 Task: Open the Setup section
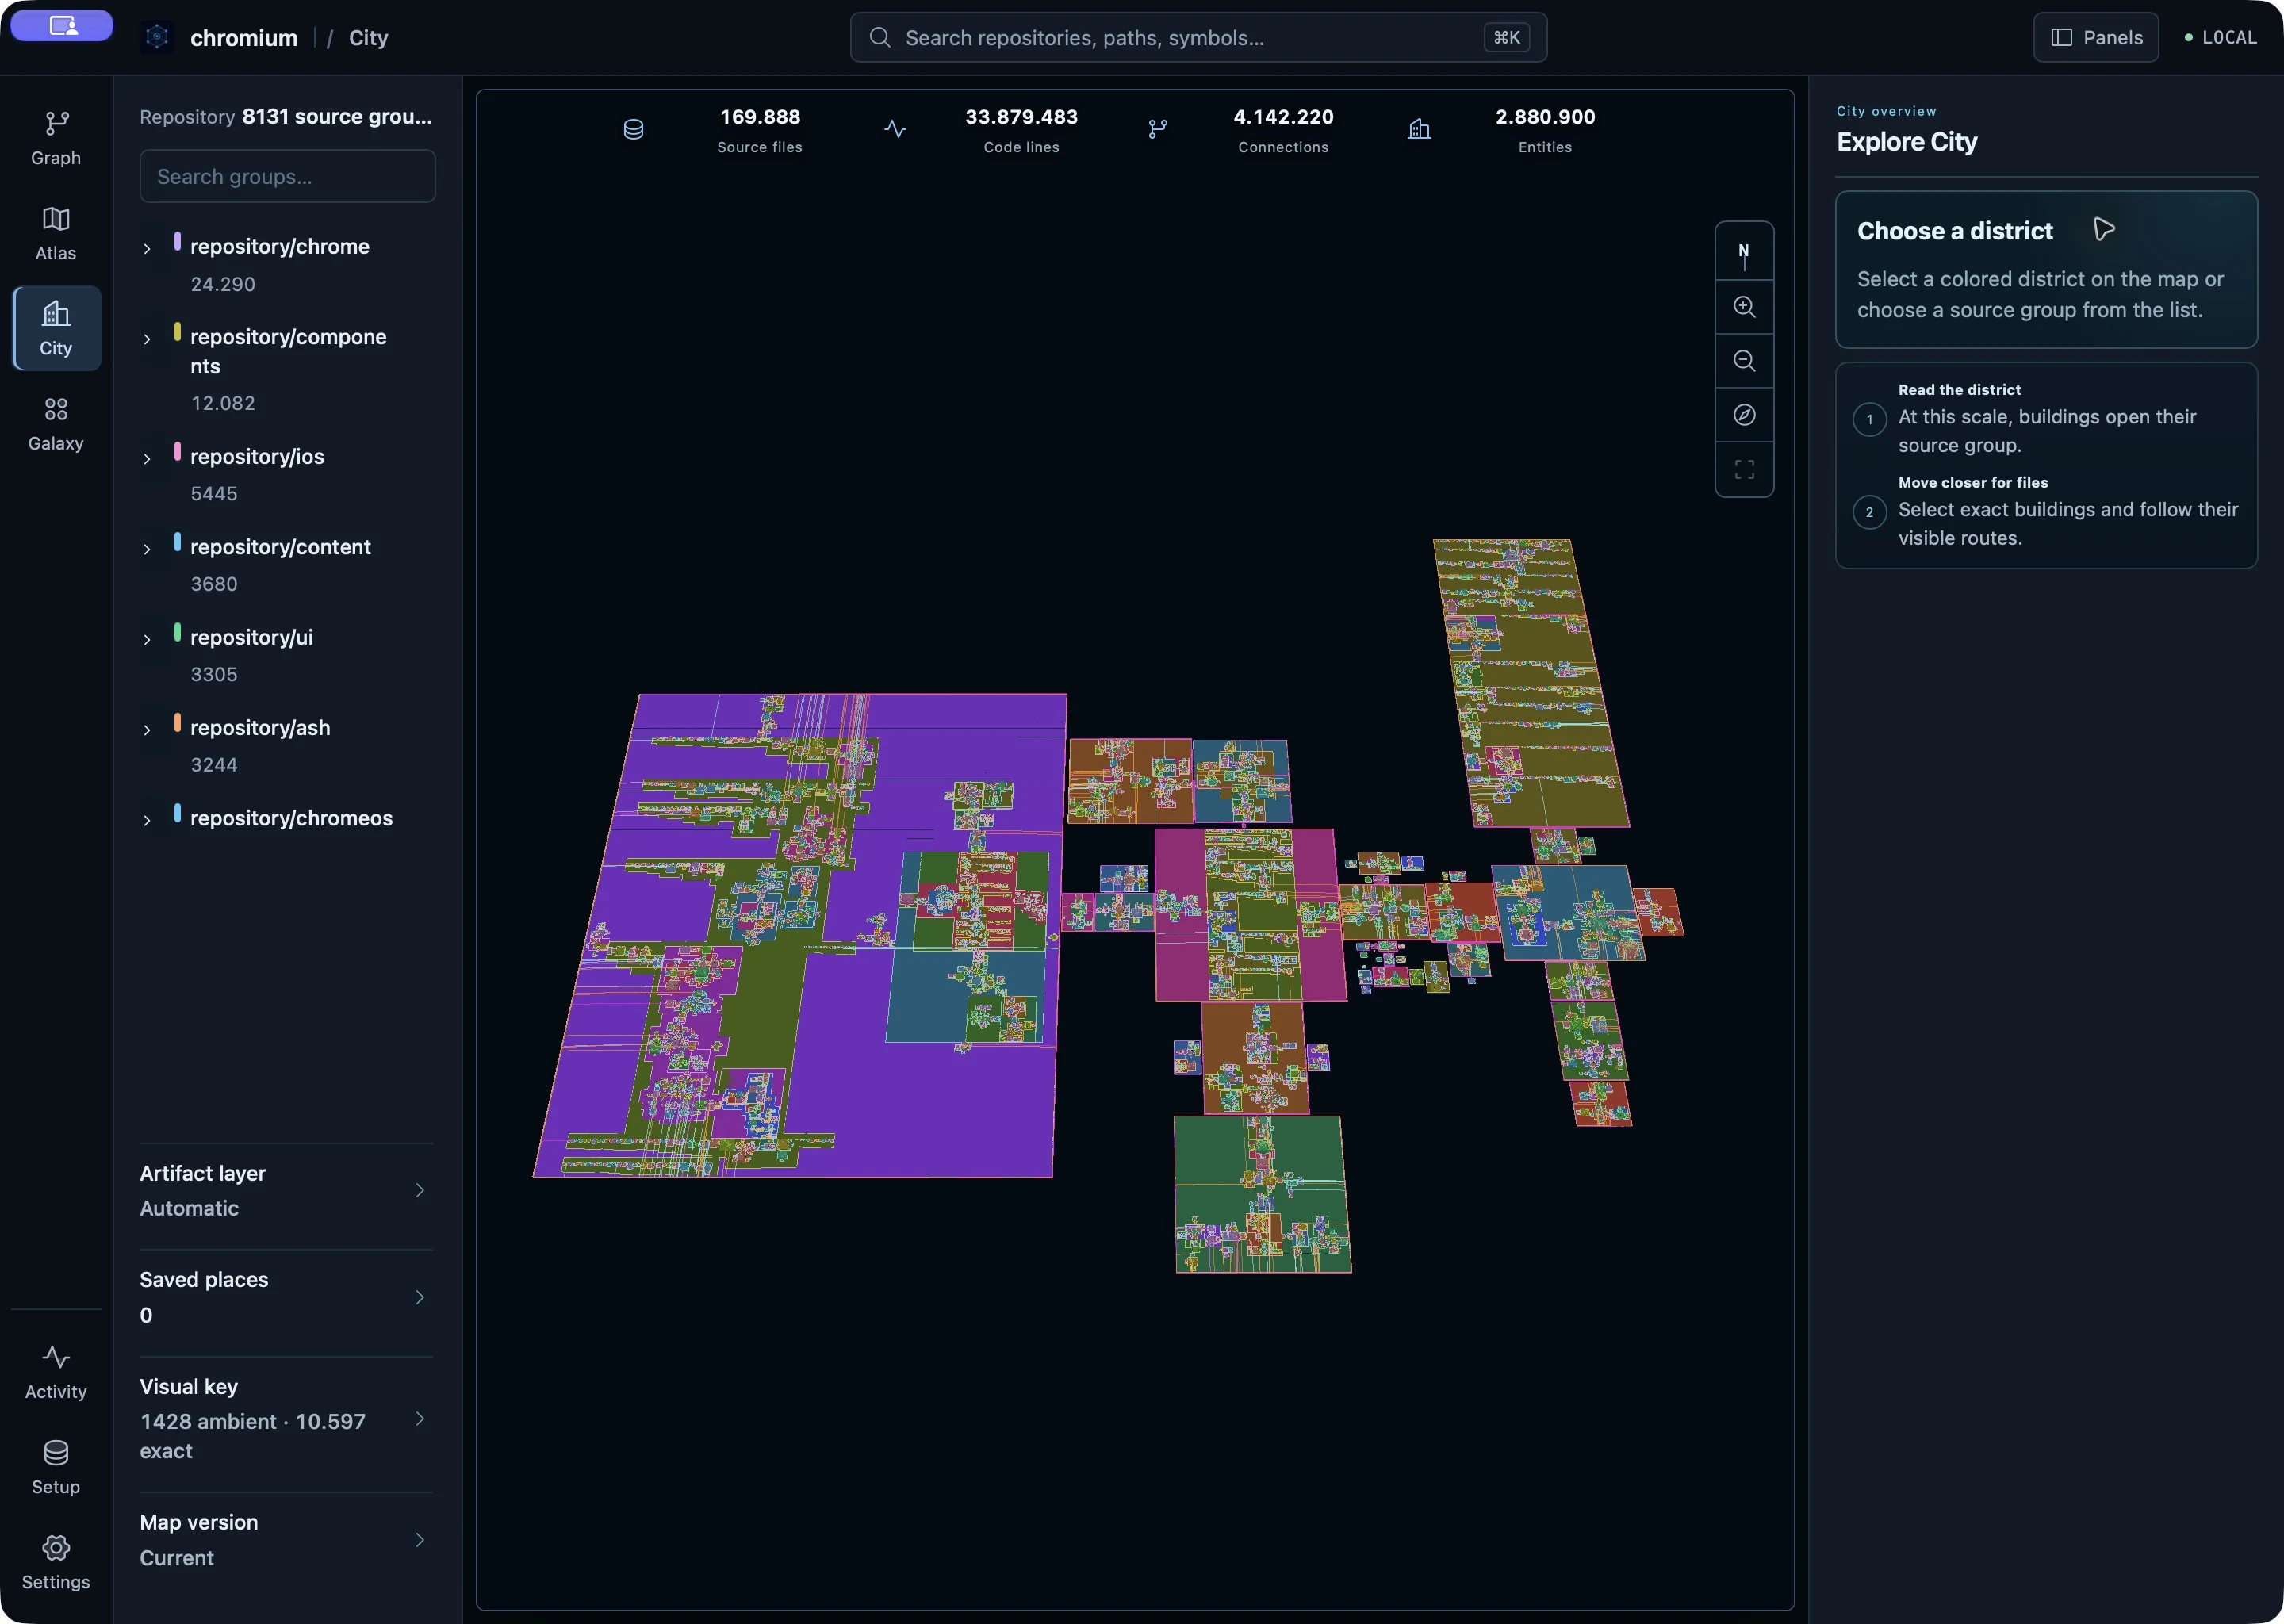tap(56, 1467)
